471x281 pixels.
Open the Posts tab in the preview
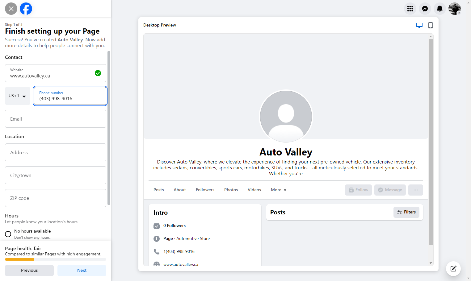coord(159,190)
